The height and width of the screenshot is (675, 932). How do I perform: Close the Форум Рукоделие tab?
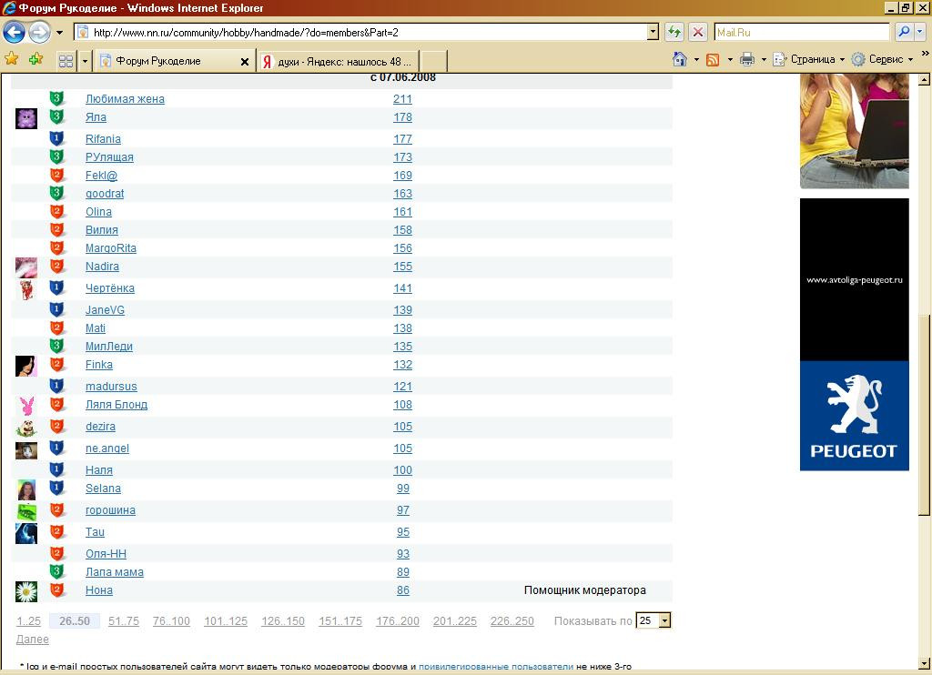point(244,62)
